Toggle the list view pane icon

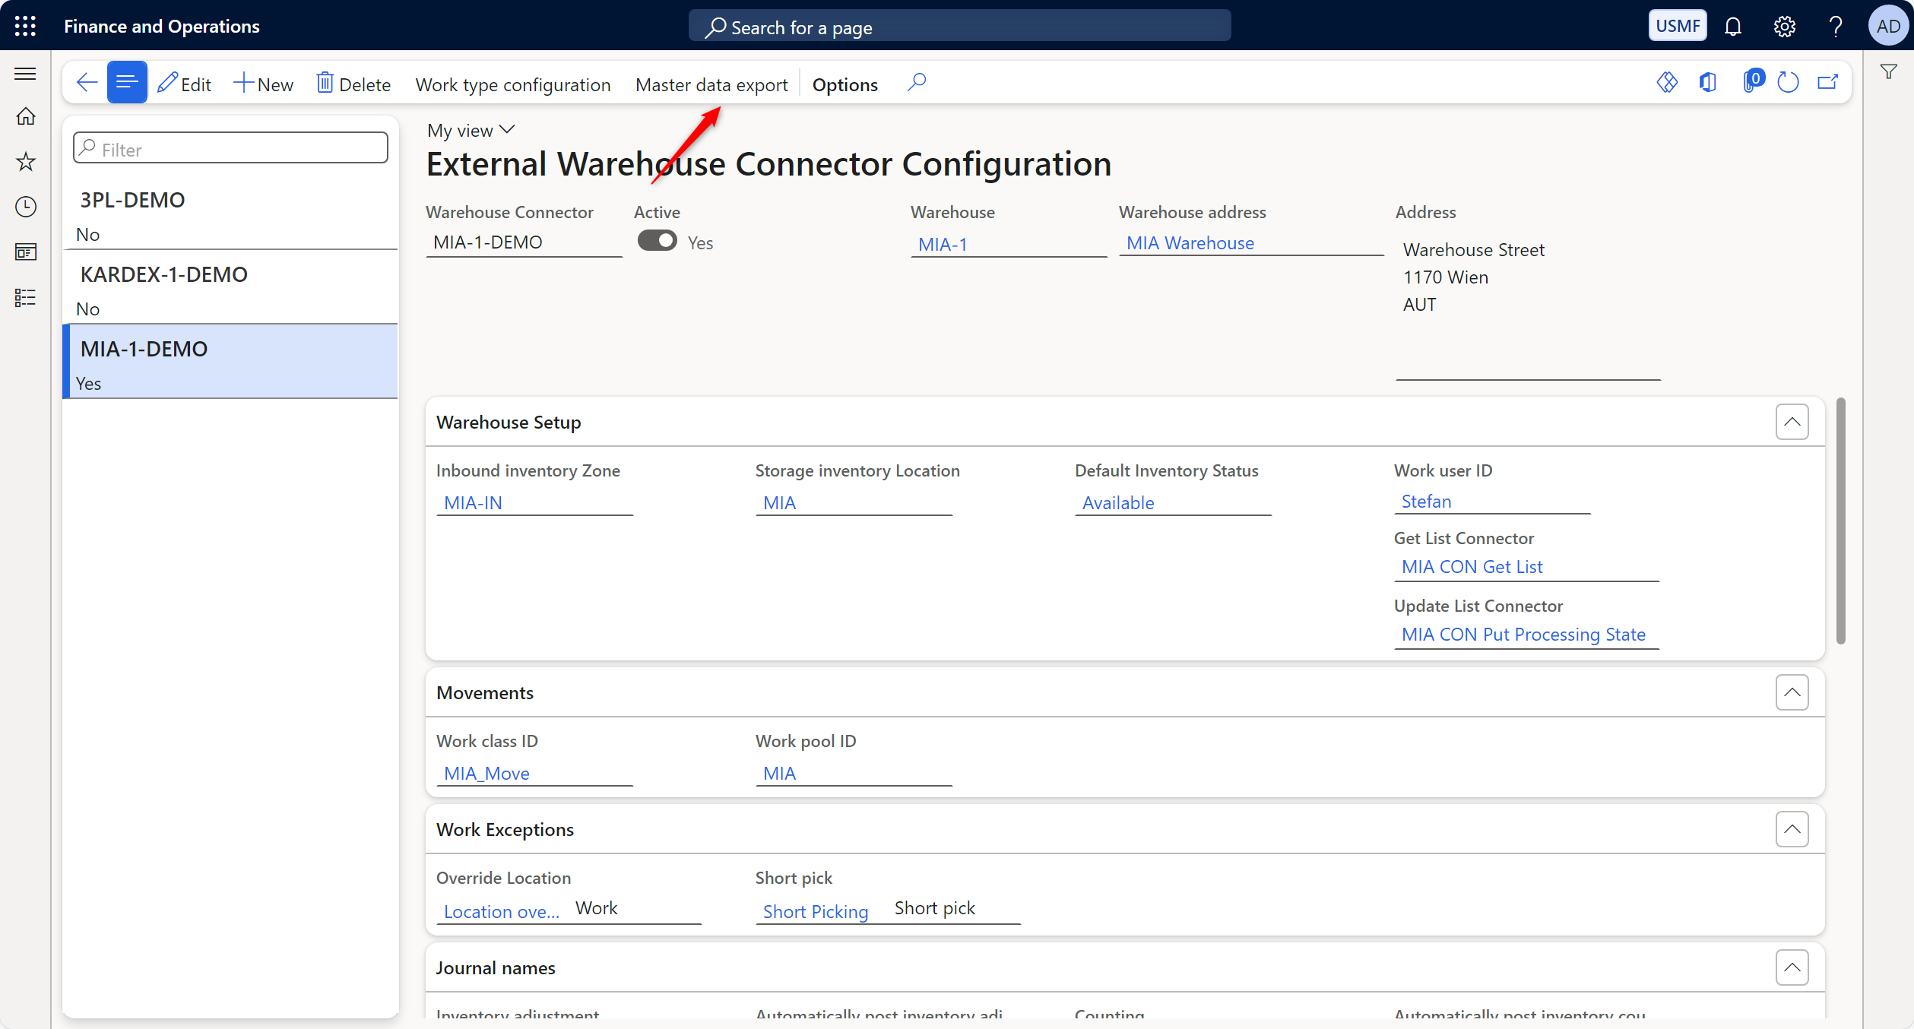click(127, 83)
